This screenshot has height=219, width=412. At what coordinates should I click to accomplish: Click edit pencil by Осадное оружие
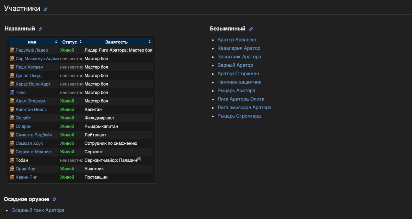pos(54,199)
